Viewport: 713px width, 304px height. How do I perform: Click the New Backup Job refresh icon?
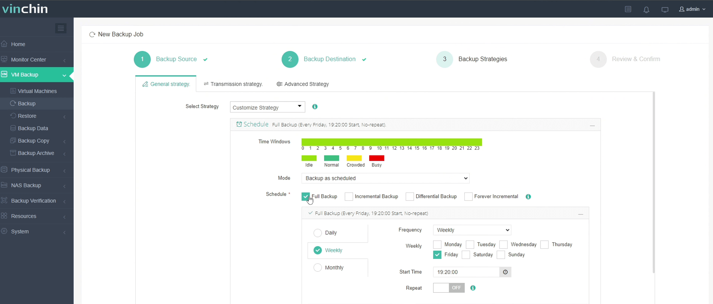click(x=92, y=35)
